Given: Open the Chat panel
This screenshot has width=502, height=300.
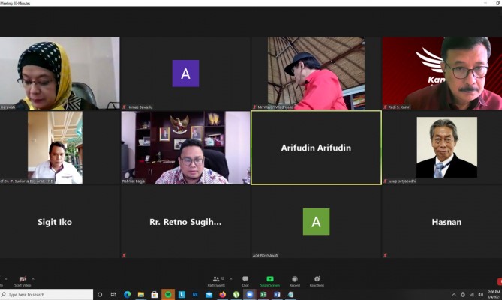Looking at the screenshot, I should coord(245,280).
